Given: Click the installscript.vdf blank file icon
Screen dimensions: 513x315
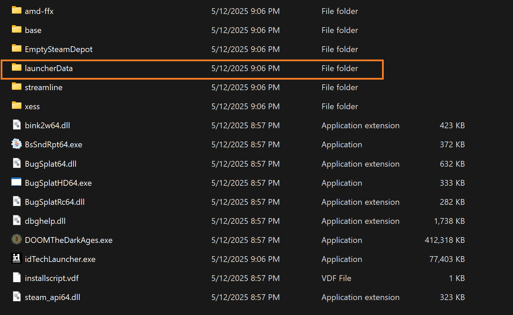Looking at the screenshot, I should (16, 278).
